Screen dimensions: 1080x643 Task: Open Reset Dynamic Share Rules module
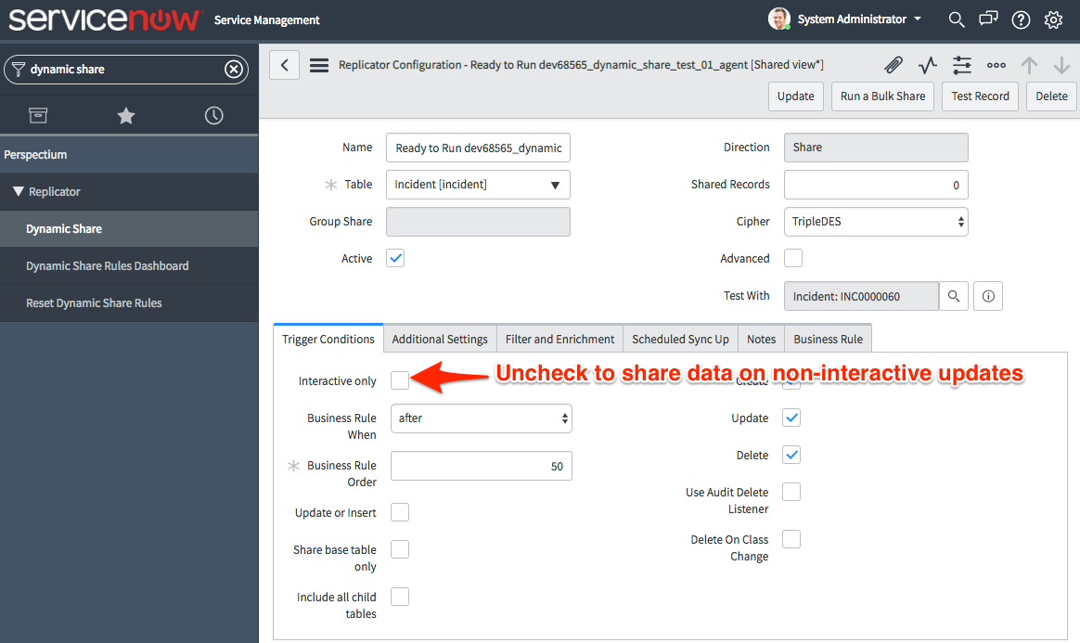(x=129, y=302)
